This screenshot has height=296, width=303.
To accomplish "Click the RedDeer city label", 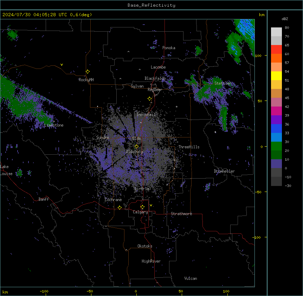I will tap(155, 90).
